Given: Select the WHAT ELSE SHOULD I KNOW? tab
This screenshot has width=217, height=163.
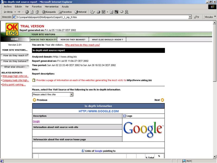Looking at the screenshot, I should click(x=107, y=39).
